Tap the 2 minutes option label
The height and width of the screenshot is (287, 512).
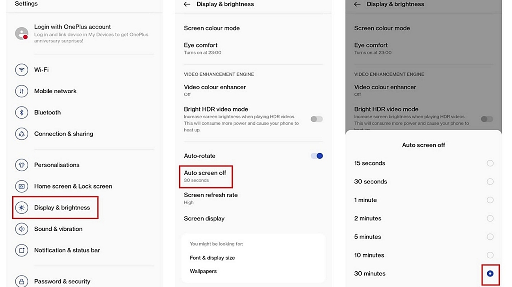point(367,218)
